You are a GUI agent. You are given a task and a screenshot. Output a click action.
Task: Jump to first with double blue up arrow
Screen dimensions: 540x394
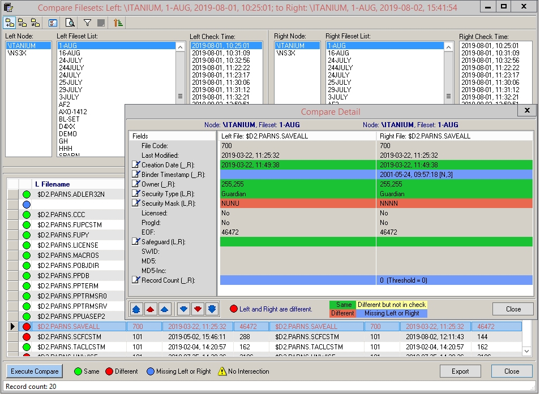click(x=136, y=309)
